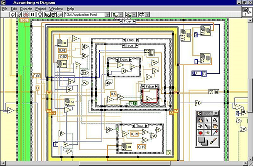Select the Breakpoint tool in Tools palette
Viewport: 253px width, 166px height.
tap(200, 133)
